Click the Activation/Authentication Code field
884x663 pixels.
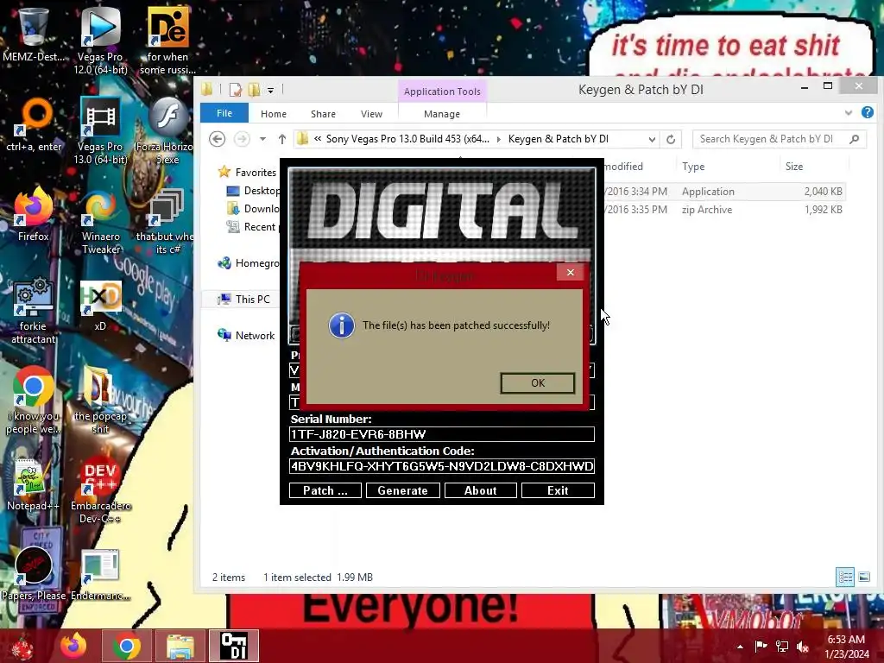441,466
